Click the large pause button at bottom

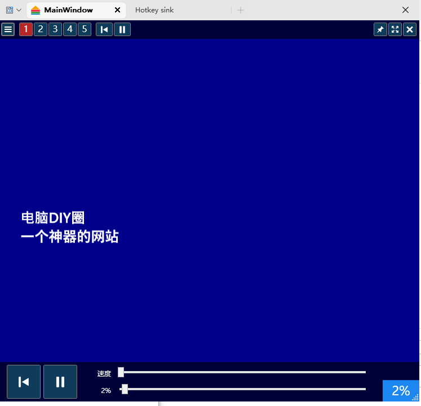(x=60, y=382)
